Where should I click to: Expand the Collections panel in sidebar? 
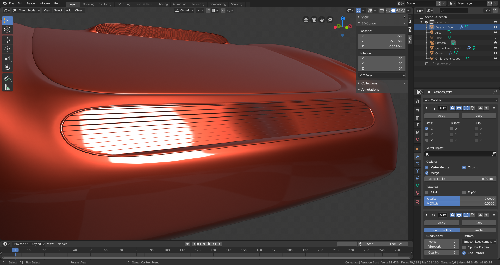click(x=369, y=83)
